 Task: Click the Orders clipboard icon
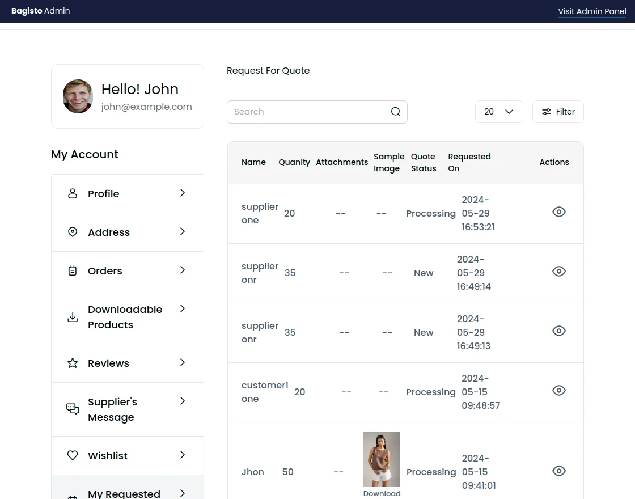73,270
